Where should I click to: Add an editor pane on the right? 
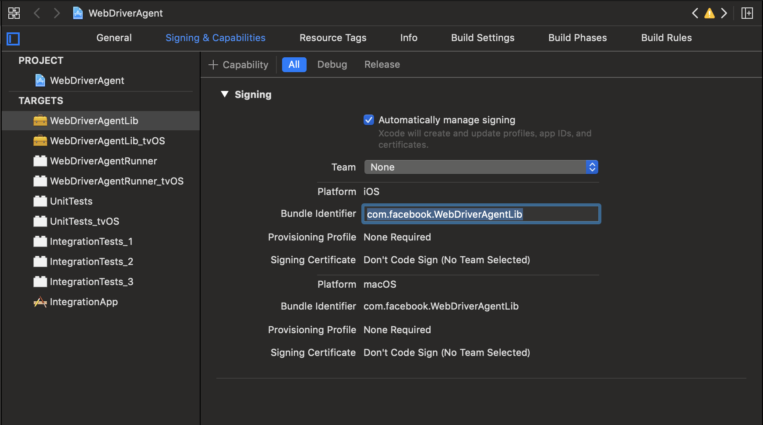coord(747,13)
